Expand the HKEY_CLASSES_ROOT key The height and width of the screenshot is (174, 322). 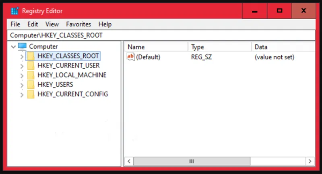pos(22,57)
